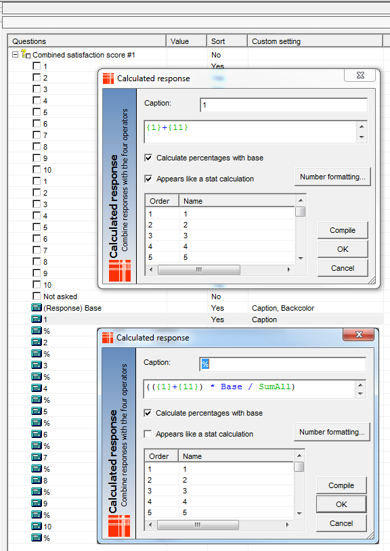Select the calculated response icon labeled 5

pyautogui.click(x=37, y=411)
